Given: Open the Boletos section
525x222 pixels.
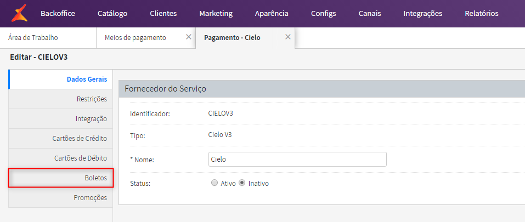Looking at the screenshot, I should tap(60, 178).
